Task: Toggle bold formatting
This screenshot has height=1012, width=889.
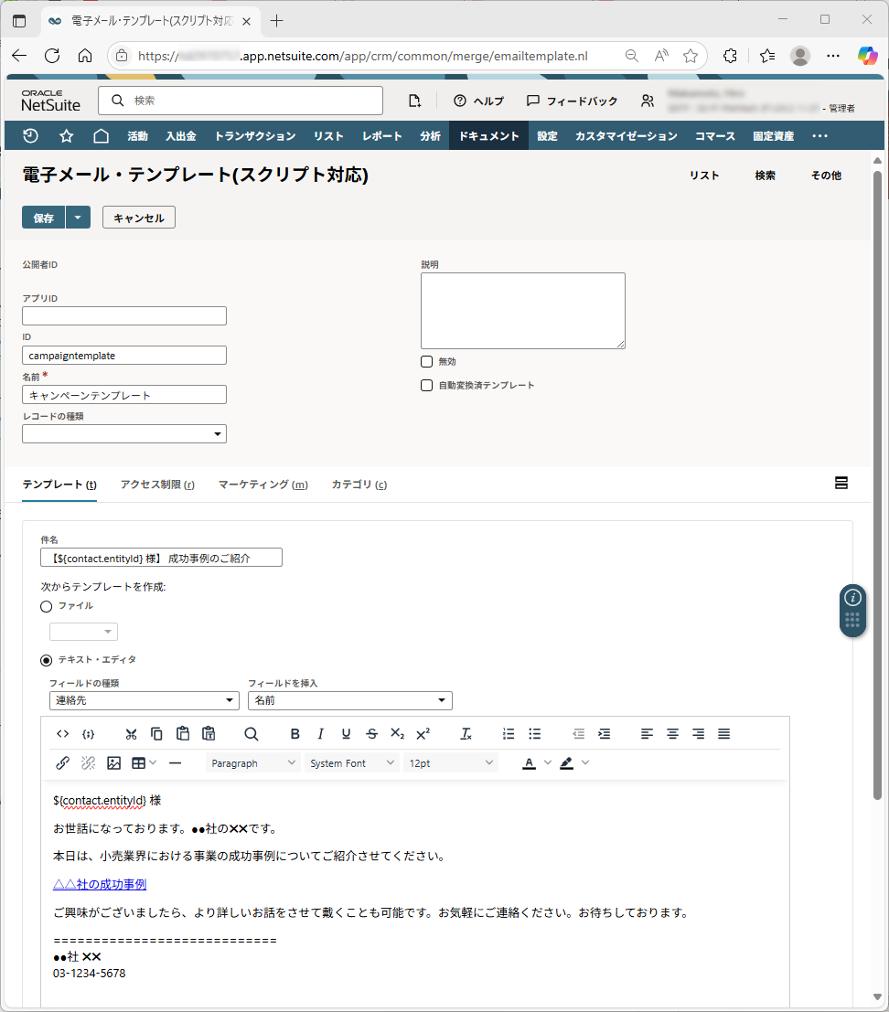Action: click(295, 734)
